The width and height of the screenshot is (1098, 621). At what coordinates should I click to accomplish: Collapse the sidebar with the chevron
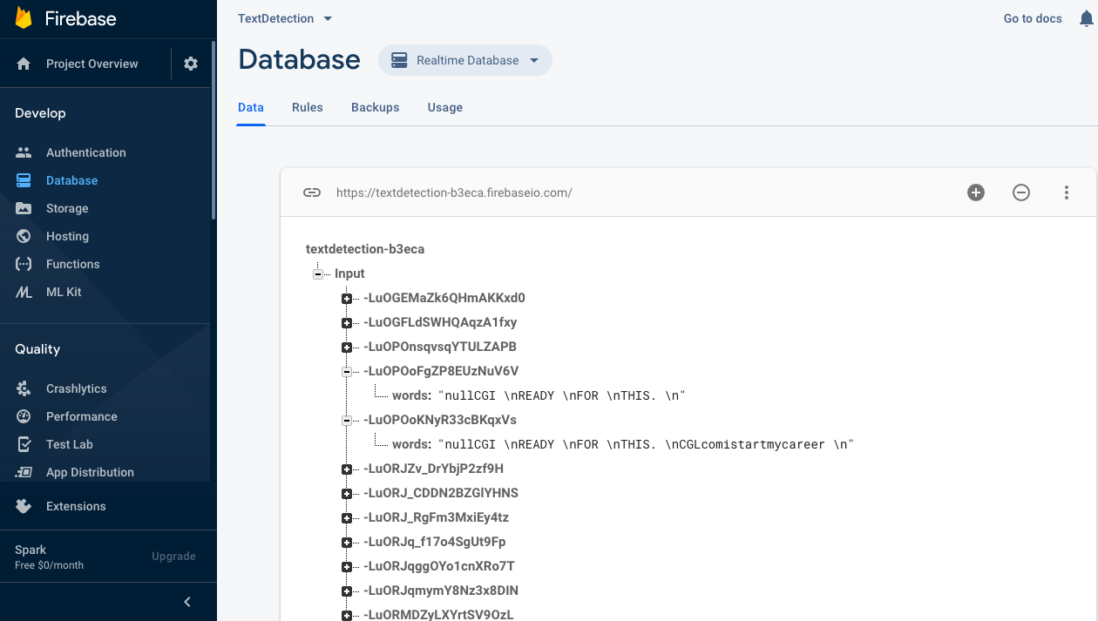(186, 602)
